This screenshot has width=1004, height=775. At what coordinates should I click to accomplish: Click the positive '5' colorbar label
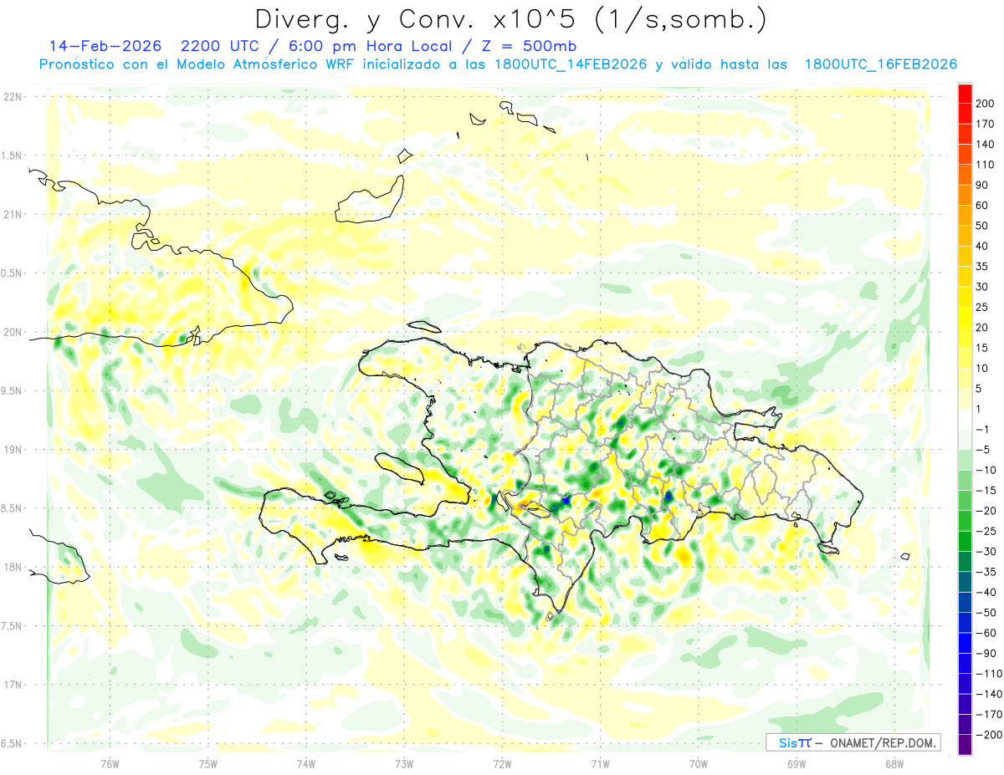981,389
